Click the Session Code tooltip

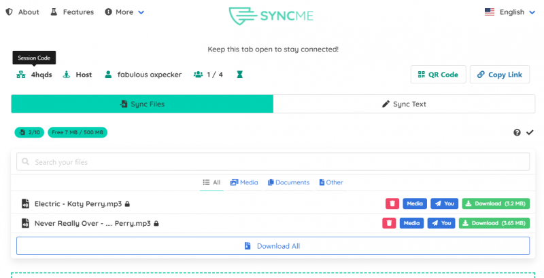coord(34,58)
